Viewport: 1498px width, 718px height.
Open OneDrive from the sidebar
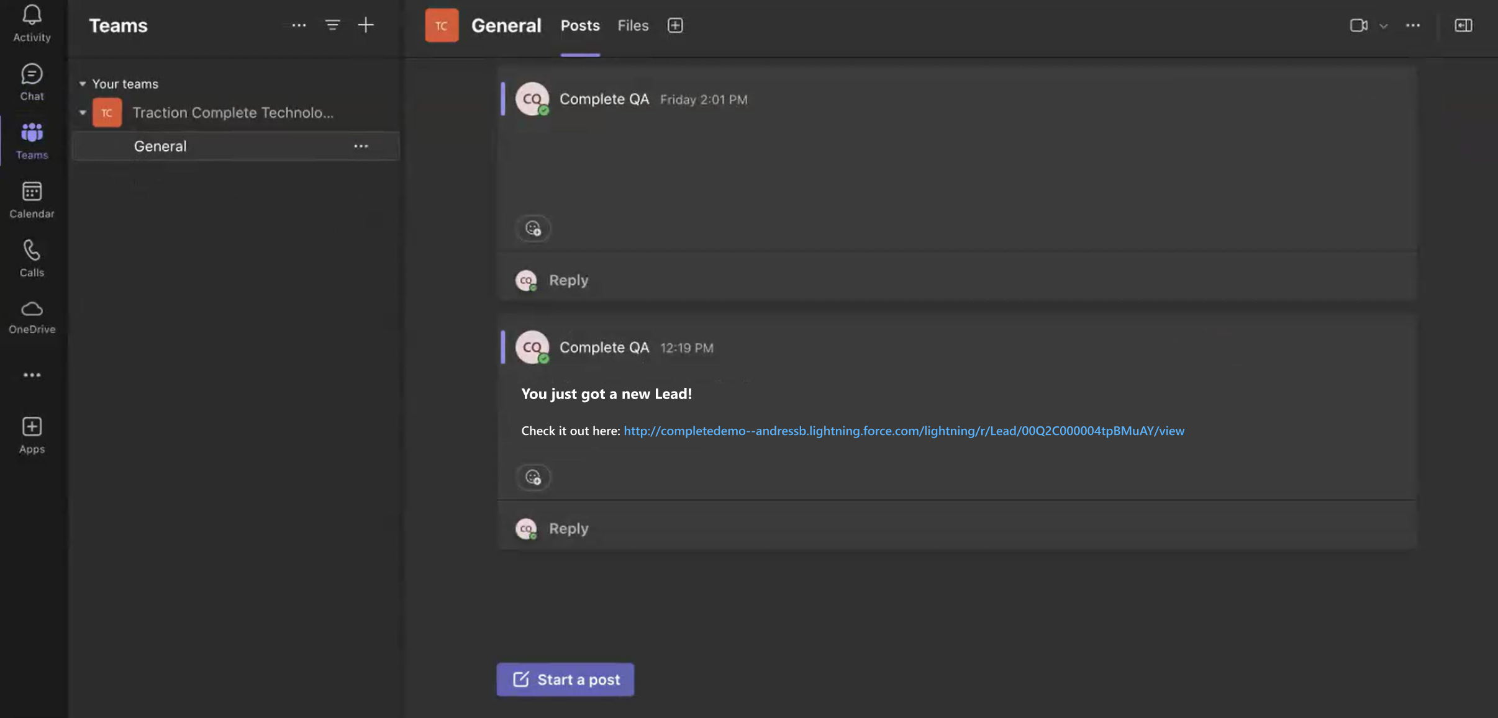tap(32, 317)
